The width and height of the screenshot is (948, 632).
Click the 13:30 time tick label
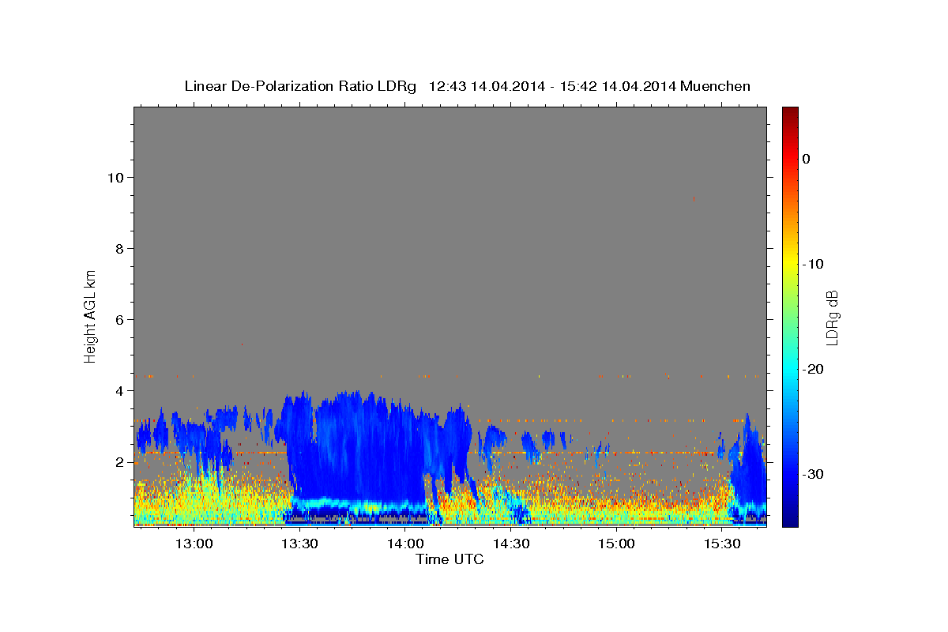(299, 544)
